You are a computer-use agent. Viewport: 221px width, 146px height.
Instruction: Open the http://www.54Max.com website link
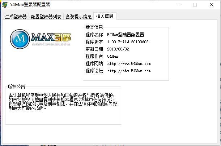(129, 63)
